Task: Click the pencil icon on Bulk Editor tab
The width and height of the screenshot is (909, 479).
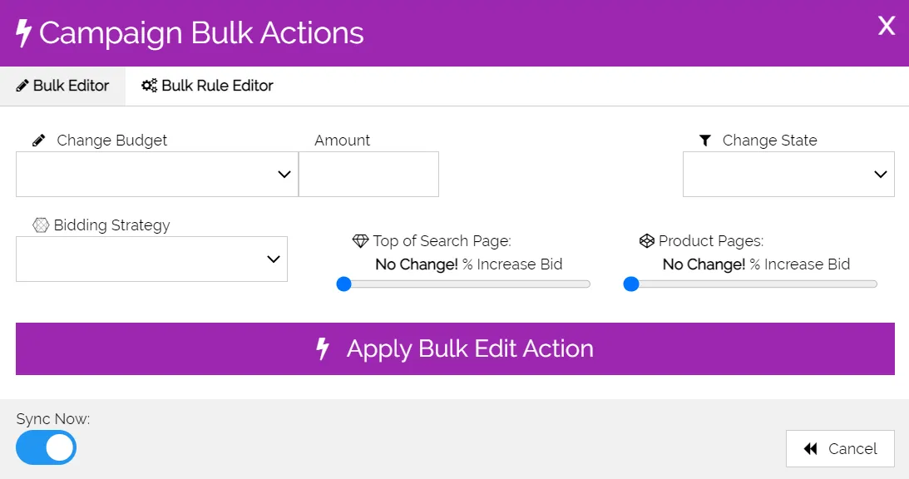Action: click(x=22, y=86)
